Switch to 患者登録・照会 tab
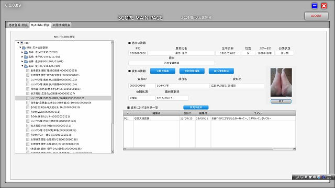This screenshot has width=335, height=188. click(x=18, y=25)
